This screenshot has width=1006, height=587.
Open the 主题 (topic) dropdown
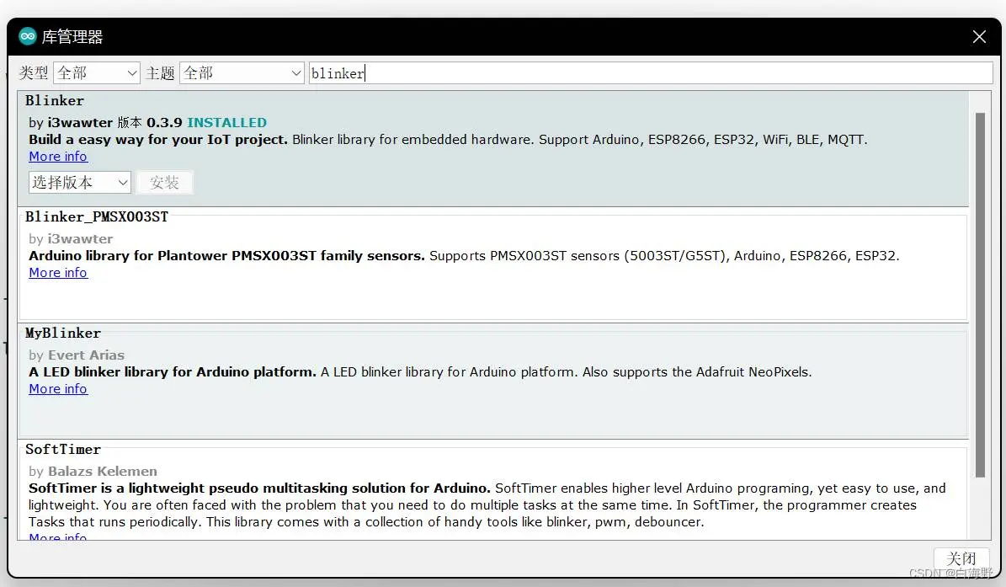[242, 73]
